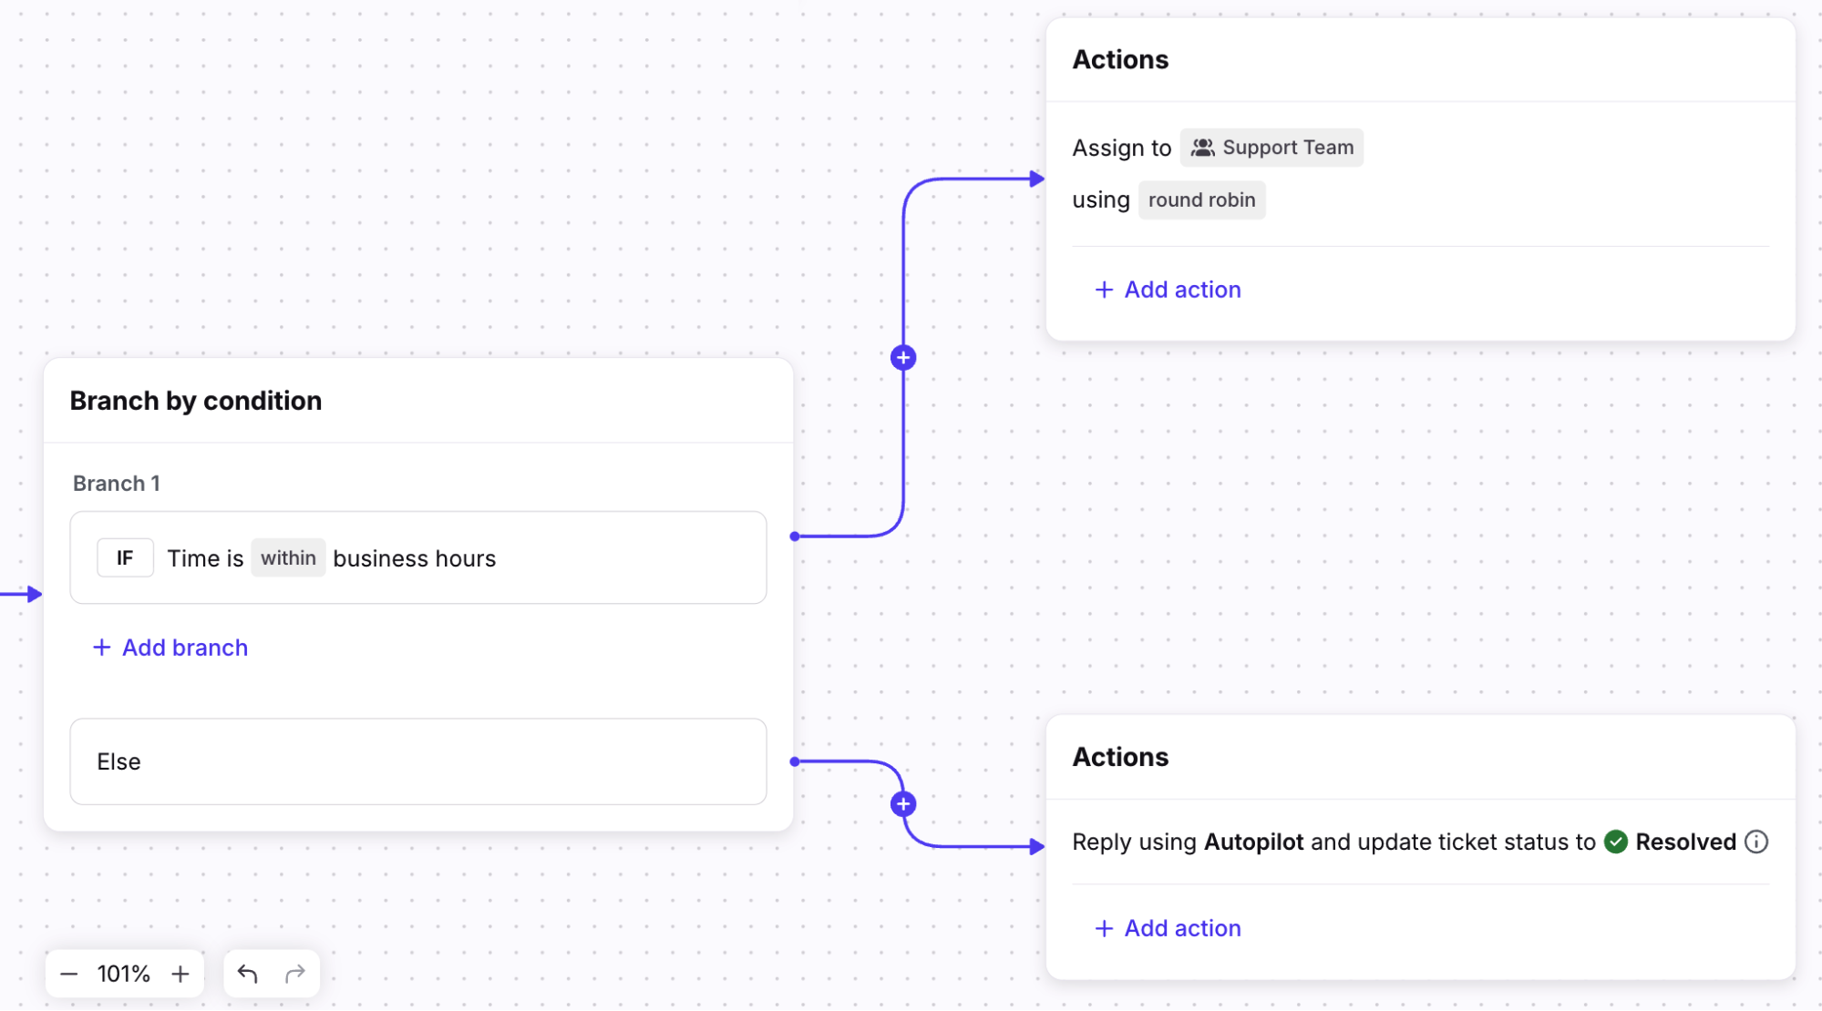The width and height of the screenshot is (1822, 1011).
Task: Click Add action under the Autopilot reply
Action: click(1168, 928)
